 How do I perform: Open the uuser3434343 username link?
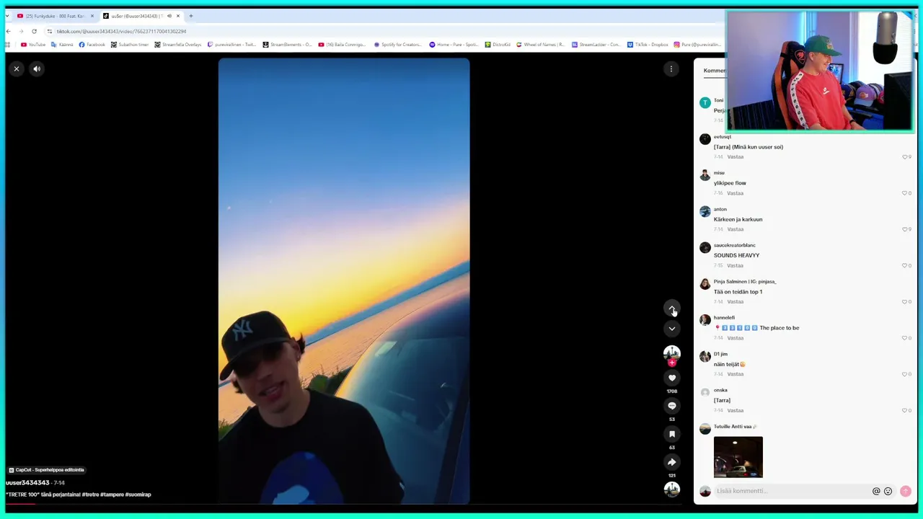(x=27, y=483)
